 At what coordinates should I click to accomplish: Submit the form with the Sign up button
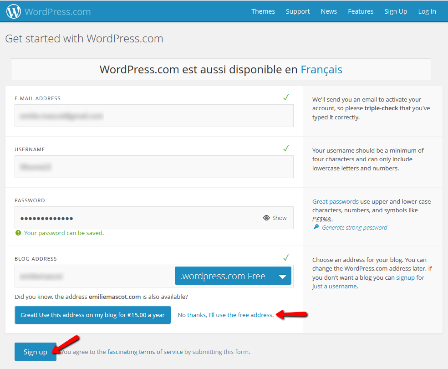(36, 352)
